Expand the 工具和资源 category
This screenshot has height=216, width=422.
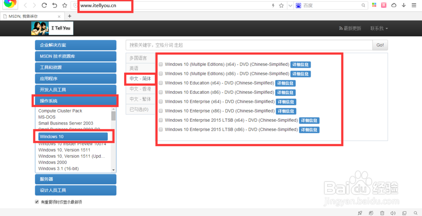point(76,67)
